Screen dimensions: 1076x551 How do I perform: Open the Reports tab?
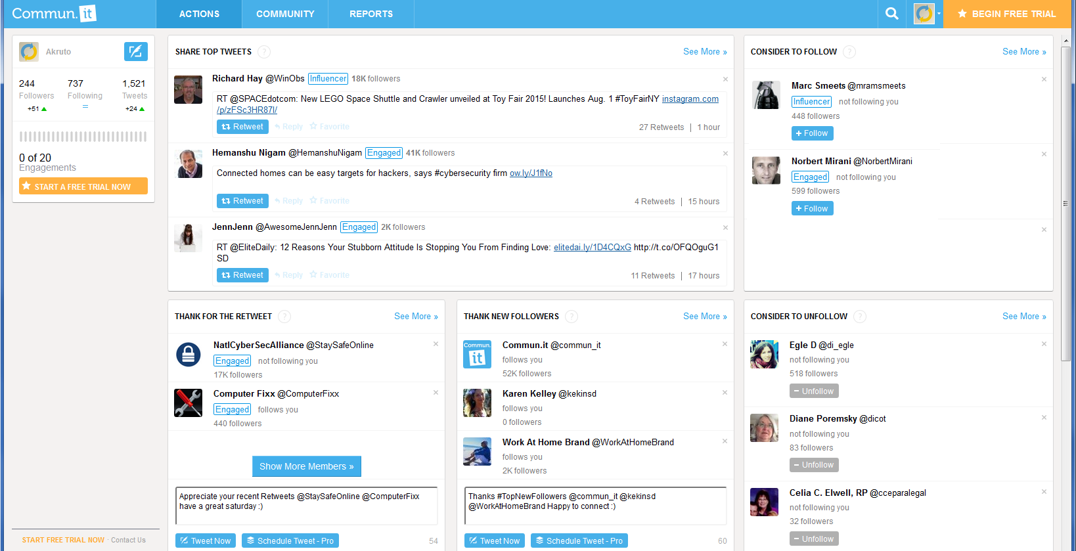pyautogui.click(x=371, y=14)
